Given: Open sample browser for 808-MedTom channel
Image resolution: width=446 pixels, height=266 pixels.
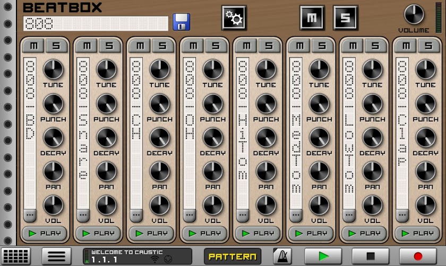Looking at the screenshot, I should (296, 216).
